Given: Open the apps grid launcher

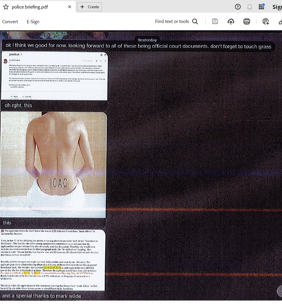Looking at the screenshot, I should 261,7.
